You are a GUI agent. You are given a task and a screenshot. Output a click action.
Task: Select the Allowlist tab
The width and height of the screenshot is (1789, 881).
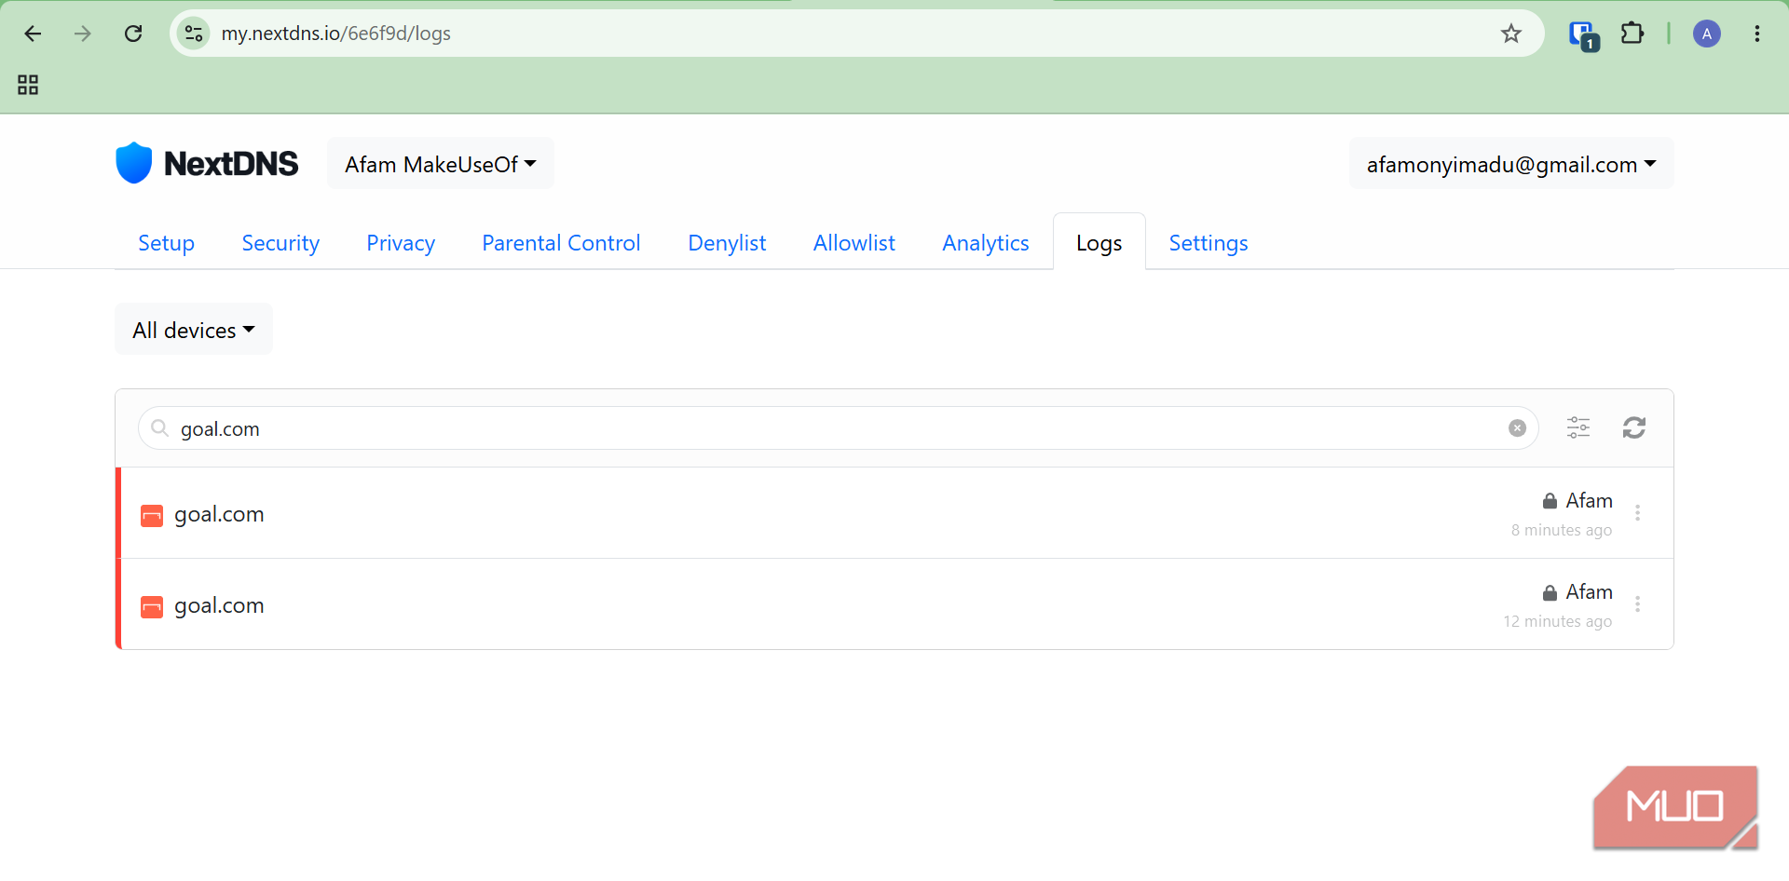point(854,243)
